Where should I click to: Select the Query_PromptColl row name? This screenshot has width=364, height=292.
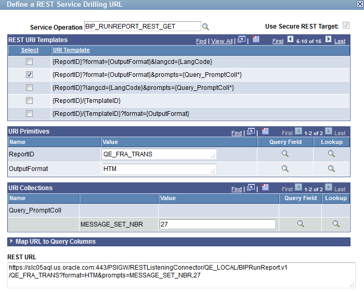tap(35, 210)
